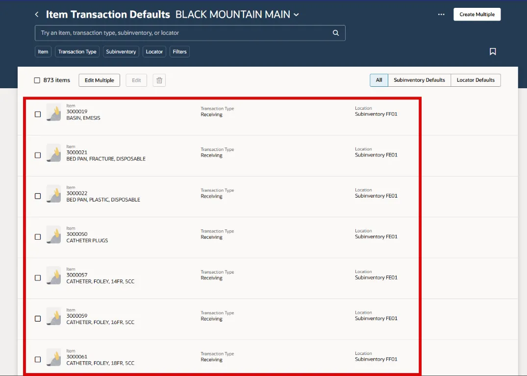527x376 pixels.
Task: Click the bookmark saved search icon
Action: pos(493,51)
